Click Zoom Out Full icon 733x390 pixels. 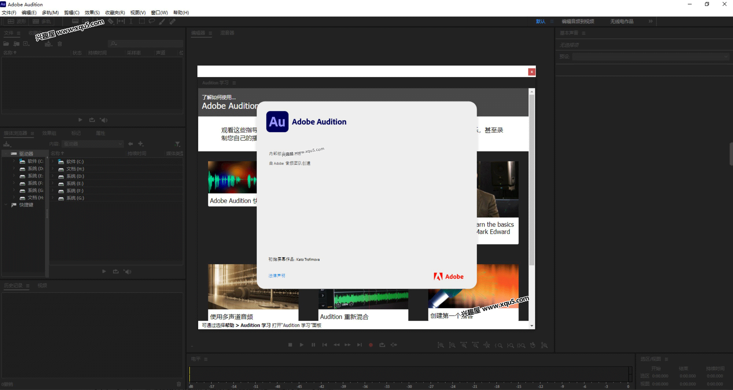pos(487,345)
